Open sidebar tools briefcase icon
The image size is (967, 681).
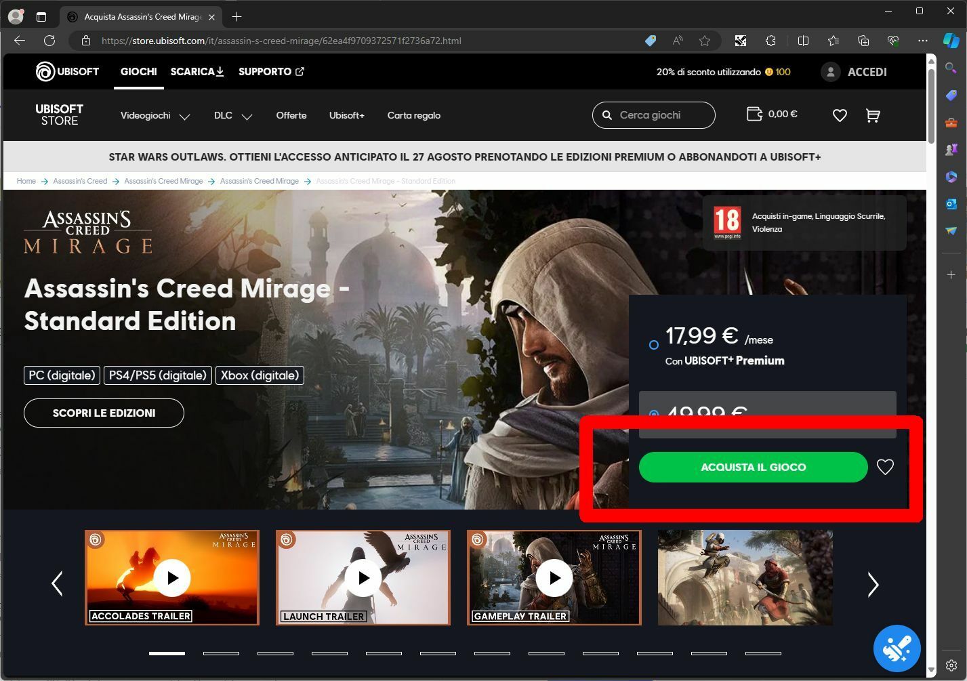tap(951, 123)
